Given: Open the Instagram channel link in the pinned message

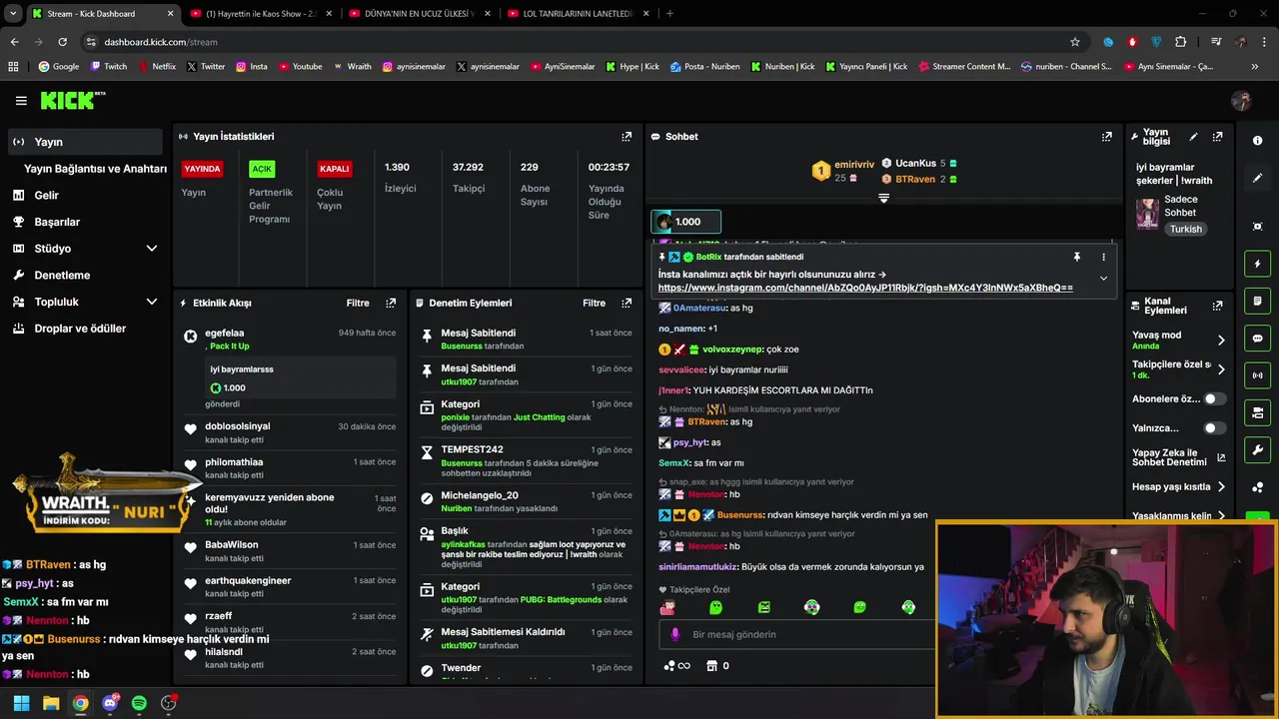Looking at the screenshot, I should click(x=865, y=288).
